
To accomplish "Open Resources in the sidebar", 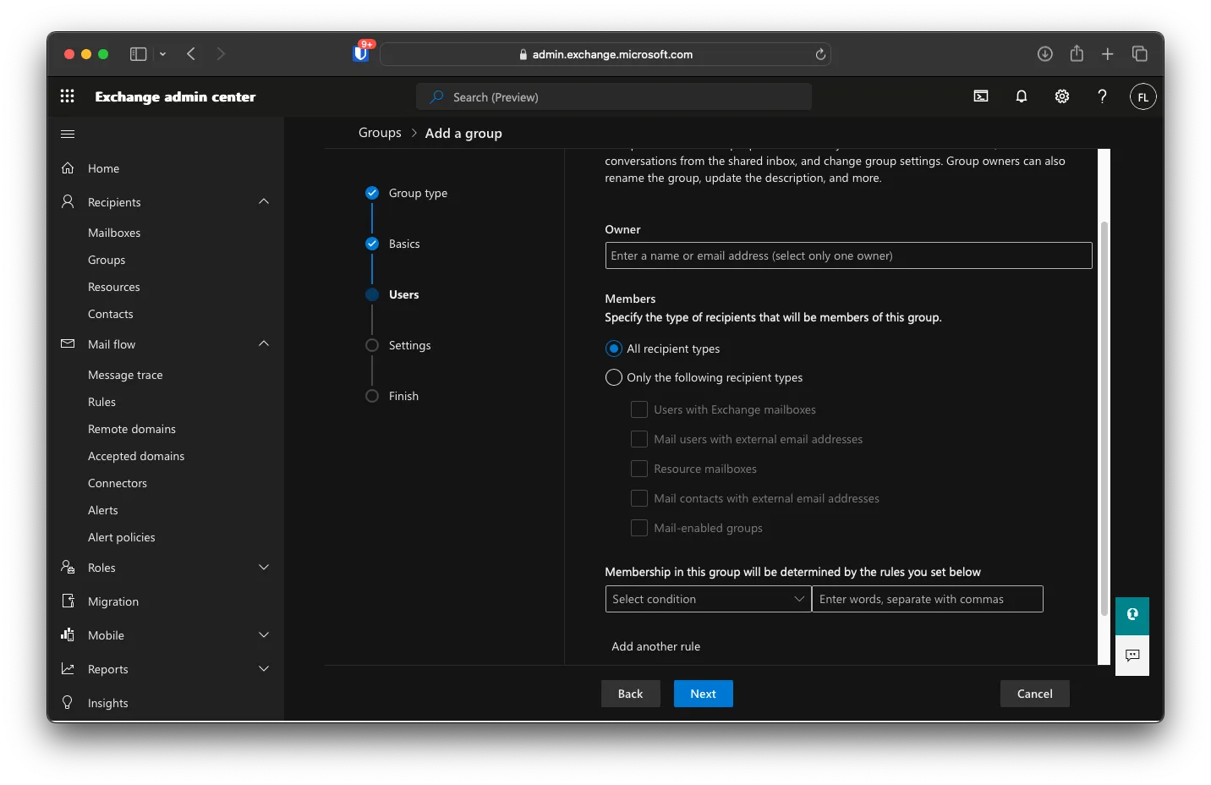I will (114, 287).
